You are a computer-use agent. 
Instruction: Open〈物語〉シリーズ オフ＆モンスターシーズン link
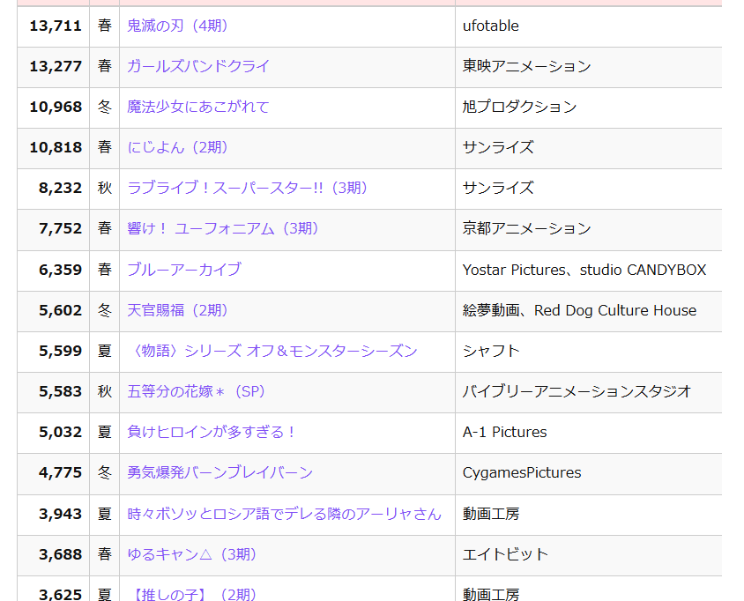pos(272,351)
